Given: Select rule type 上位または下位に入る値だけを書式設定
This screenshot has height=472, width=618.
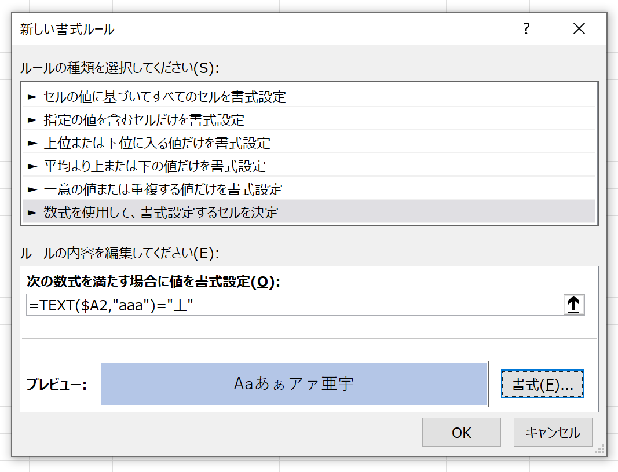Looking at the screenshot, I should click(309, 143).
